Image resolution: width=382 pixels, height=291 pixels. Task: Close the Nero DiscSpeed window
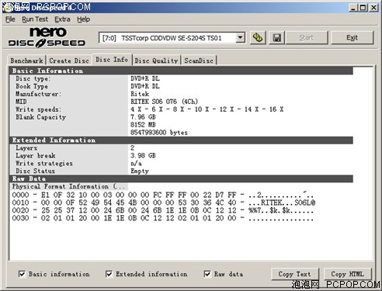coord(373,8)
